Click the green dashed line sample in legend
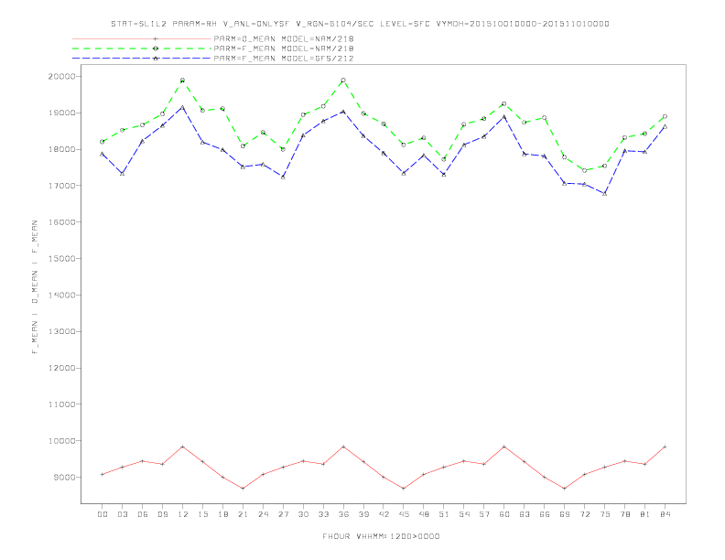The image size is (725, 560). [142, 48]
